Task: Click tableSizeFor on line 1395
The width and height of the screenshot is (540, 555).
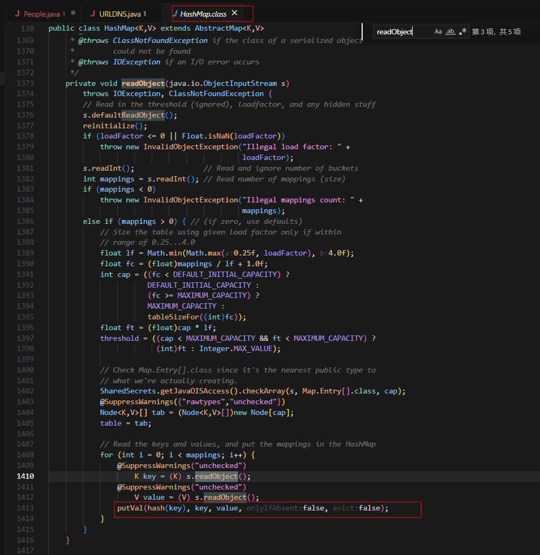Action: coord(171,317)
